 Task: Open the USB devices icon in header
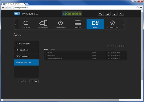(x=101, y=14)
